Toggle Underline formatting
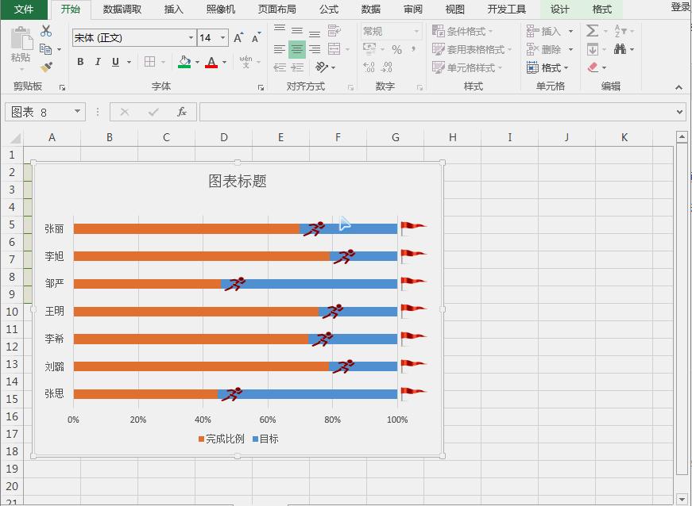692x506 pixels. (x=115, y=62)
